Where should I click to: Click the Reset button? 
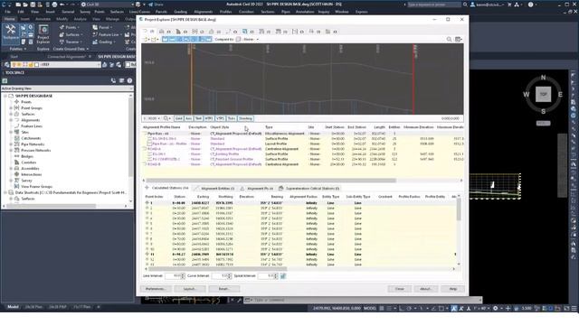(223, 289)
